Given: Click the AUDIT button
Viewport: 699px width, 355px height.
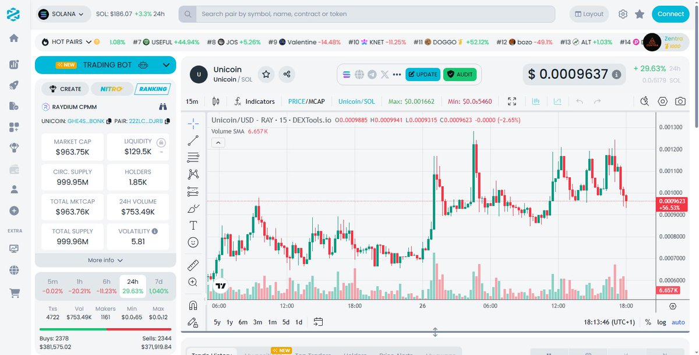Looking at the screenshot, I should click(460, 74).
